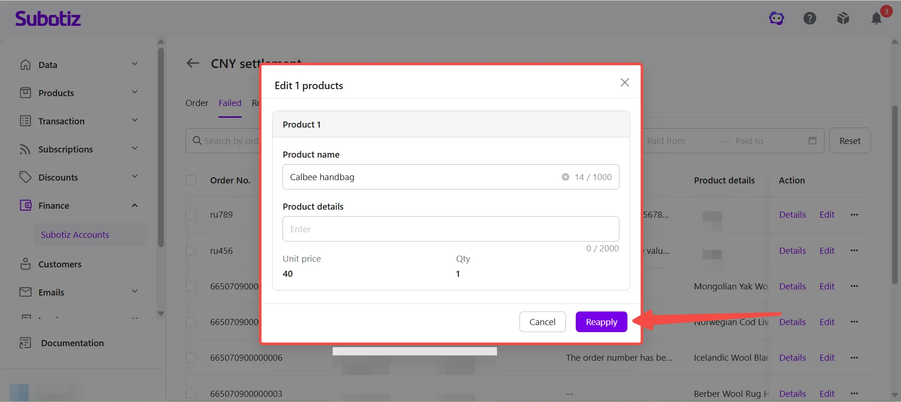Select the checkbox for order 665070900000006
The image size is (901, 402).
[191, 357]
